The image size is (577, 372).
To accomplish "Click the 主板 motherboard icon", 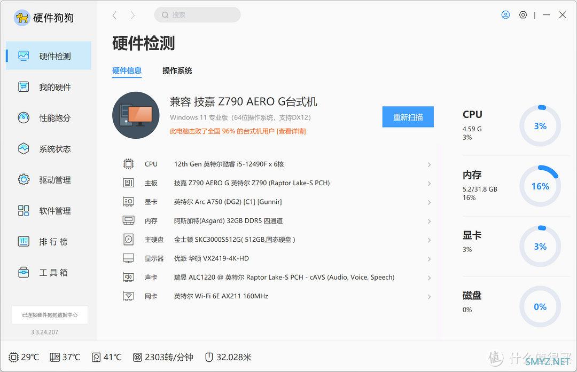I will [128, 183].
